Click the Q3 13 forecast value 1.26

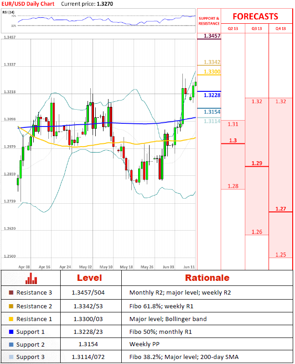click(x=257, y=232)
